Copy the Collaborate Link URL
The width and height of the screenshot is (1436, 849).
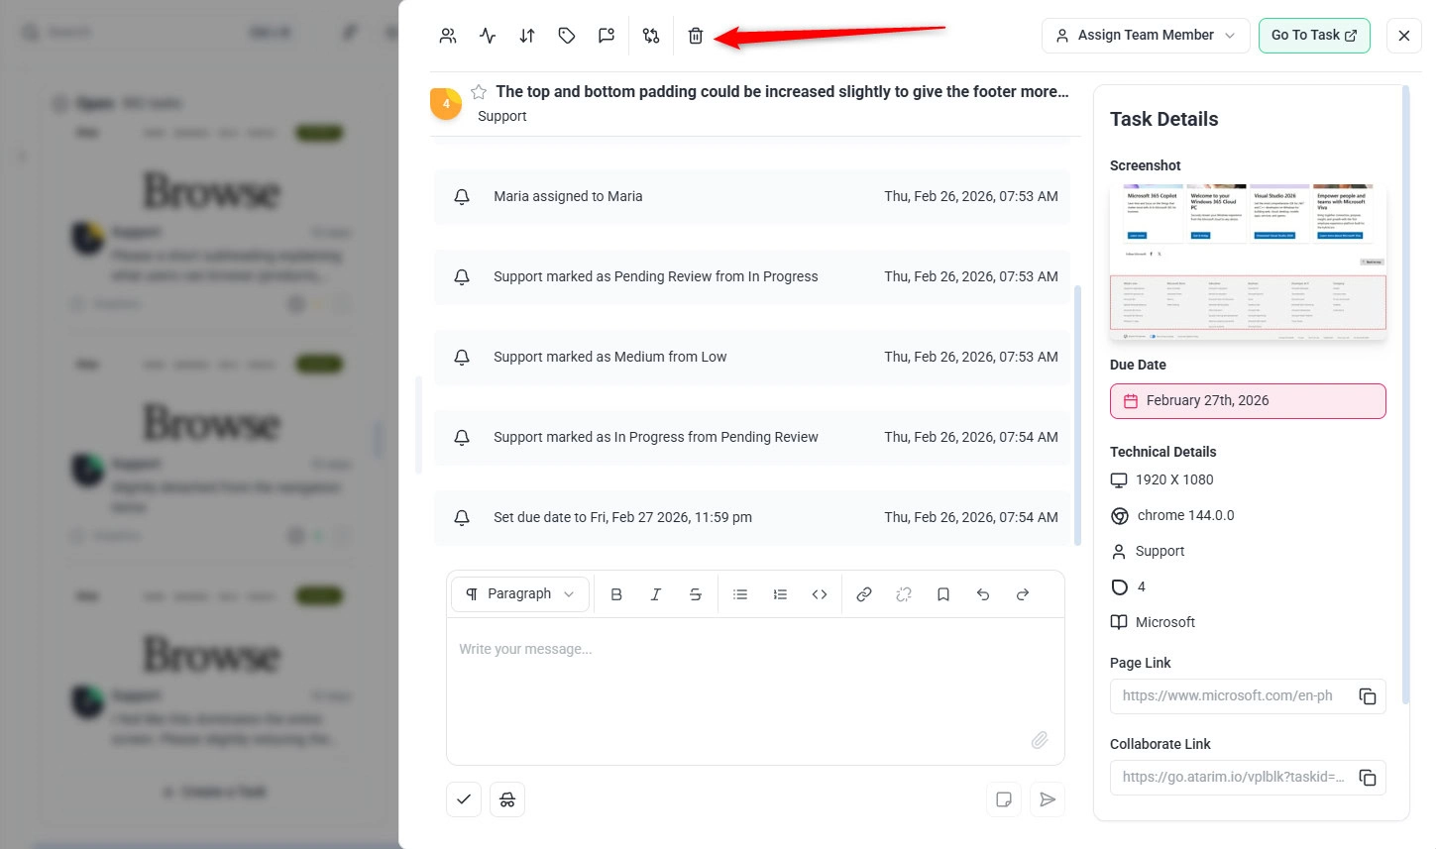(1368, 778)
